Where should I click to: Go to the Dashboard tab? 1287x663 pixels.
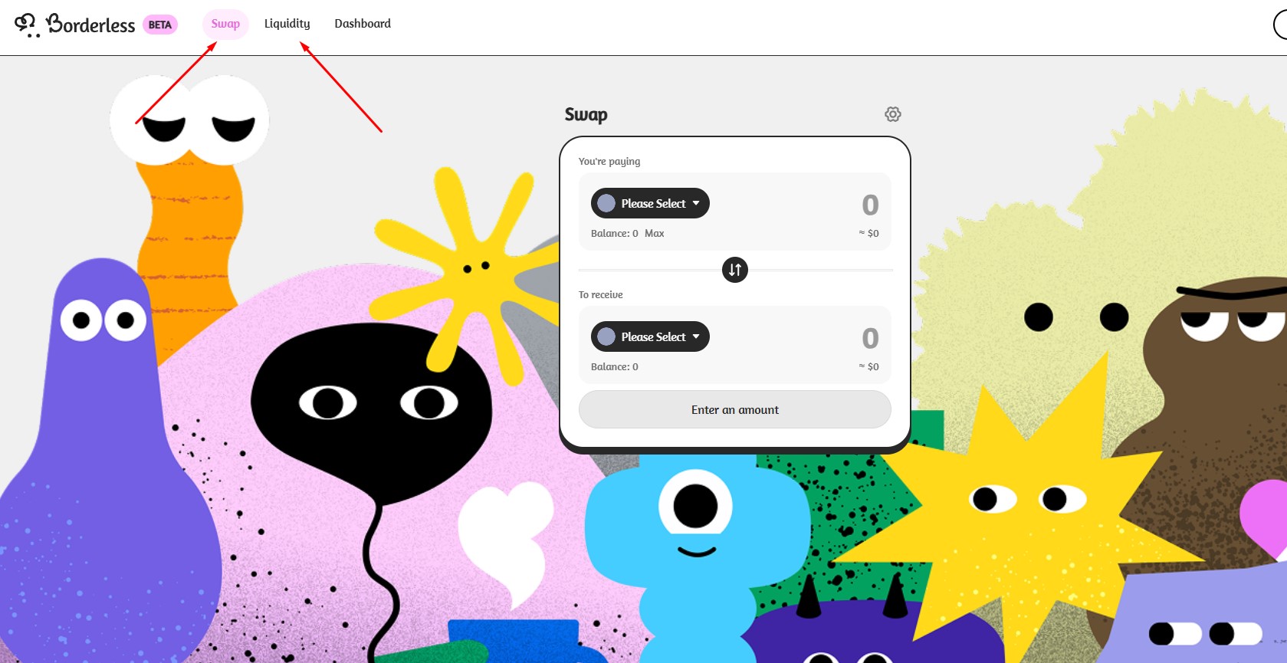click(363, 24)
